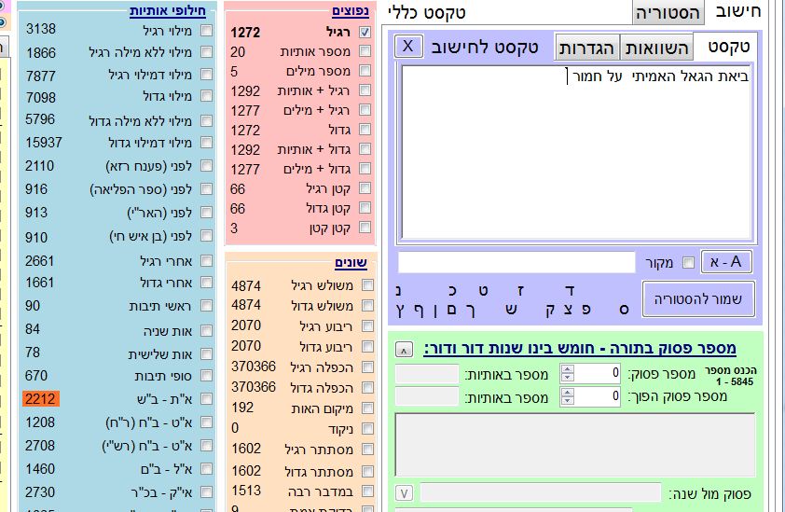Viewport: 785px width, 512px height.
Task: Uncheck the רגיל checkbox in נפוצים
Action: point(365,33)
